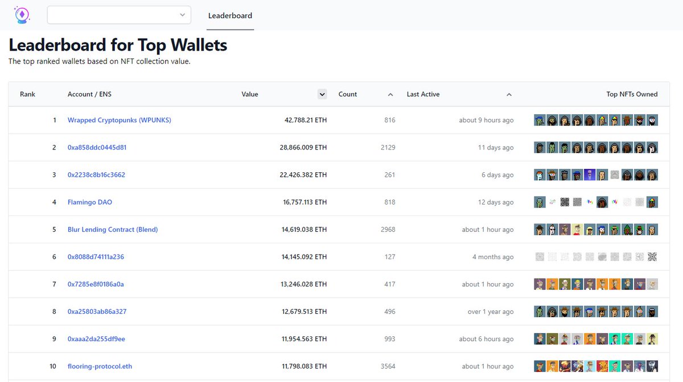Sort by Value using its arrow button

[322, 94]
